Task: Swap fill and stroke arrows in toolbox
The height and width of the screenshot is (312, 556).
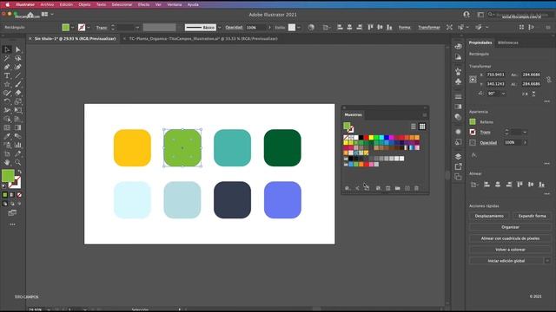Action: click(x=19, y=172)
